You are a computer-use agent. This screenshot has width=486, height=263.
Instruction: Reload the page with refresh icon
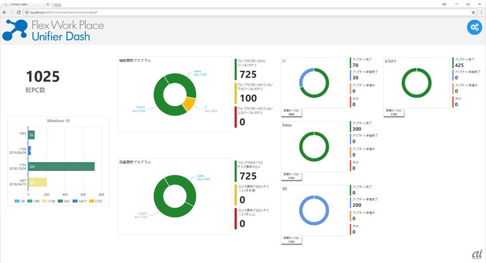click(18, 12)
